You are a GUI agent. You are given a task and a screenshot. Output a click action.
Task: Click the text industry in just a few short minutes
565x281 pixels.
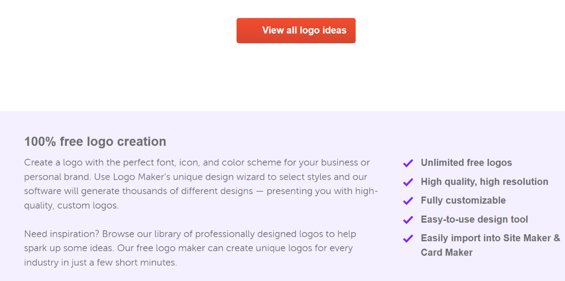pos(100,262)
